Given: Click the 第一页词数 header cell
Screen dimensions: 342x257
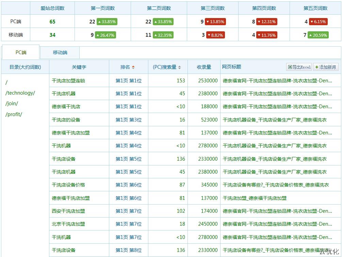Looking at the screenshot, I should [103, 8].
